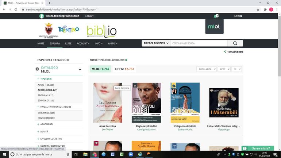This screenshot has height=158, width=281.
Task: Open I Miserabili cover
Action: (x=224, y=103)
